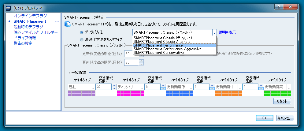
Task: Select the デフラグ方法 radio button
Action: click(82, 32)
